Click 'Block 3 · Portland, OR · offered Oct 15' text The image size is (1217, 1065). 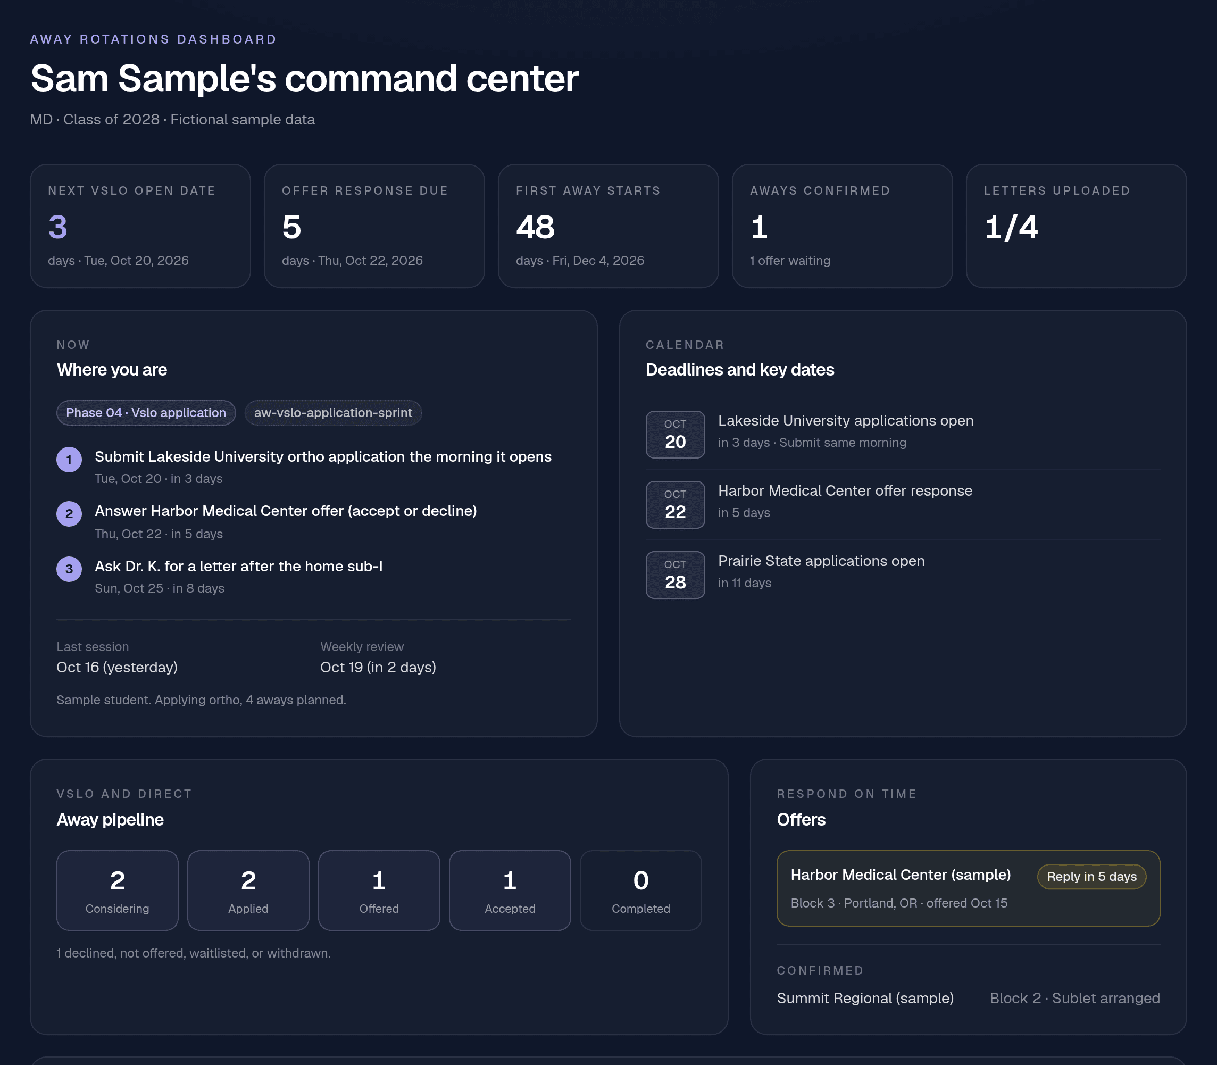click(899, 903)
